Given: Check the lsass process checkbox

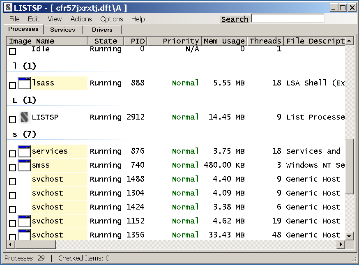Looking at the screenshot, I should pos(13,85).
